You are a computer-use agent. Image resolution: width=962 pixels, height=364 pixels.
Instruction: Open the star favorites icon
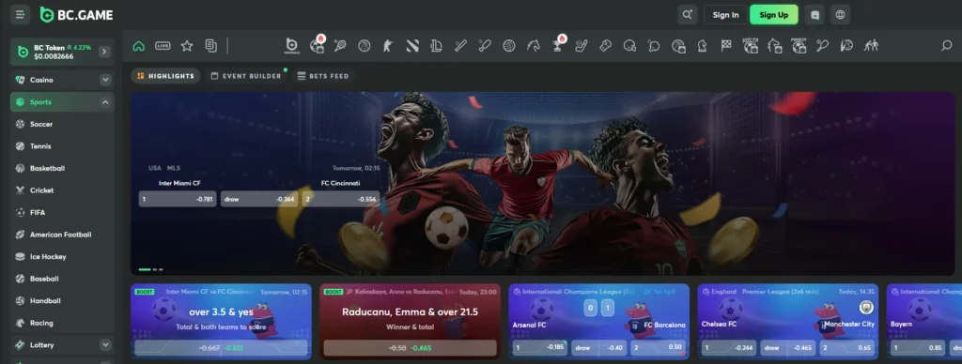[187, 46]
